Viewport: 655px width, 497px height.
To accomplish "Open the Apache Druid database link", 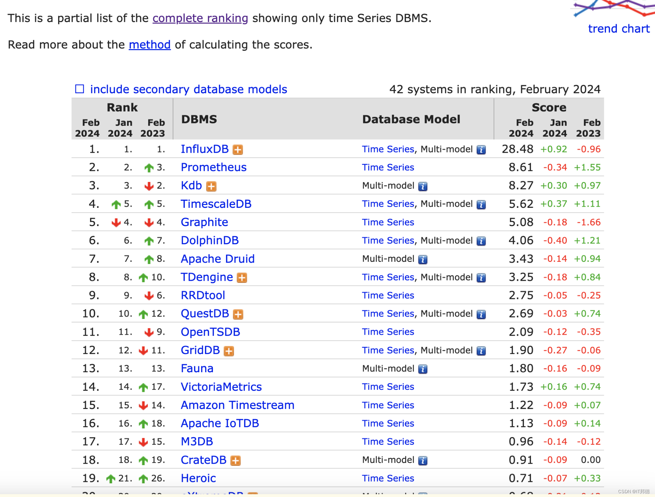I will (218, 259).
